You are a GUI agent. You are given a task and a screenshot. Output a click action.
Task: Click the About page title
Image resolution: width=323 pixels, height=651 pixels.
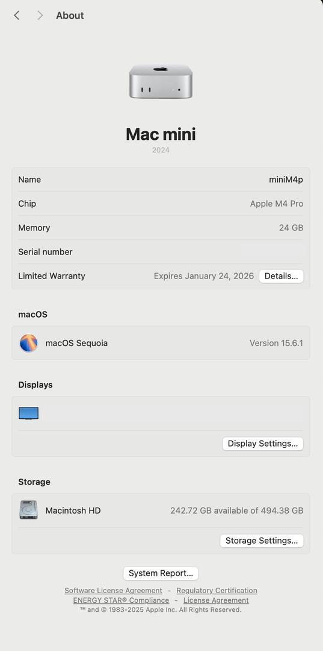(70, 15)
